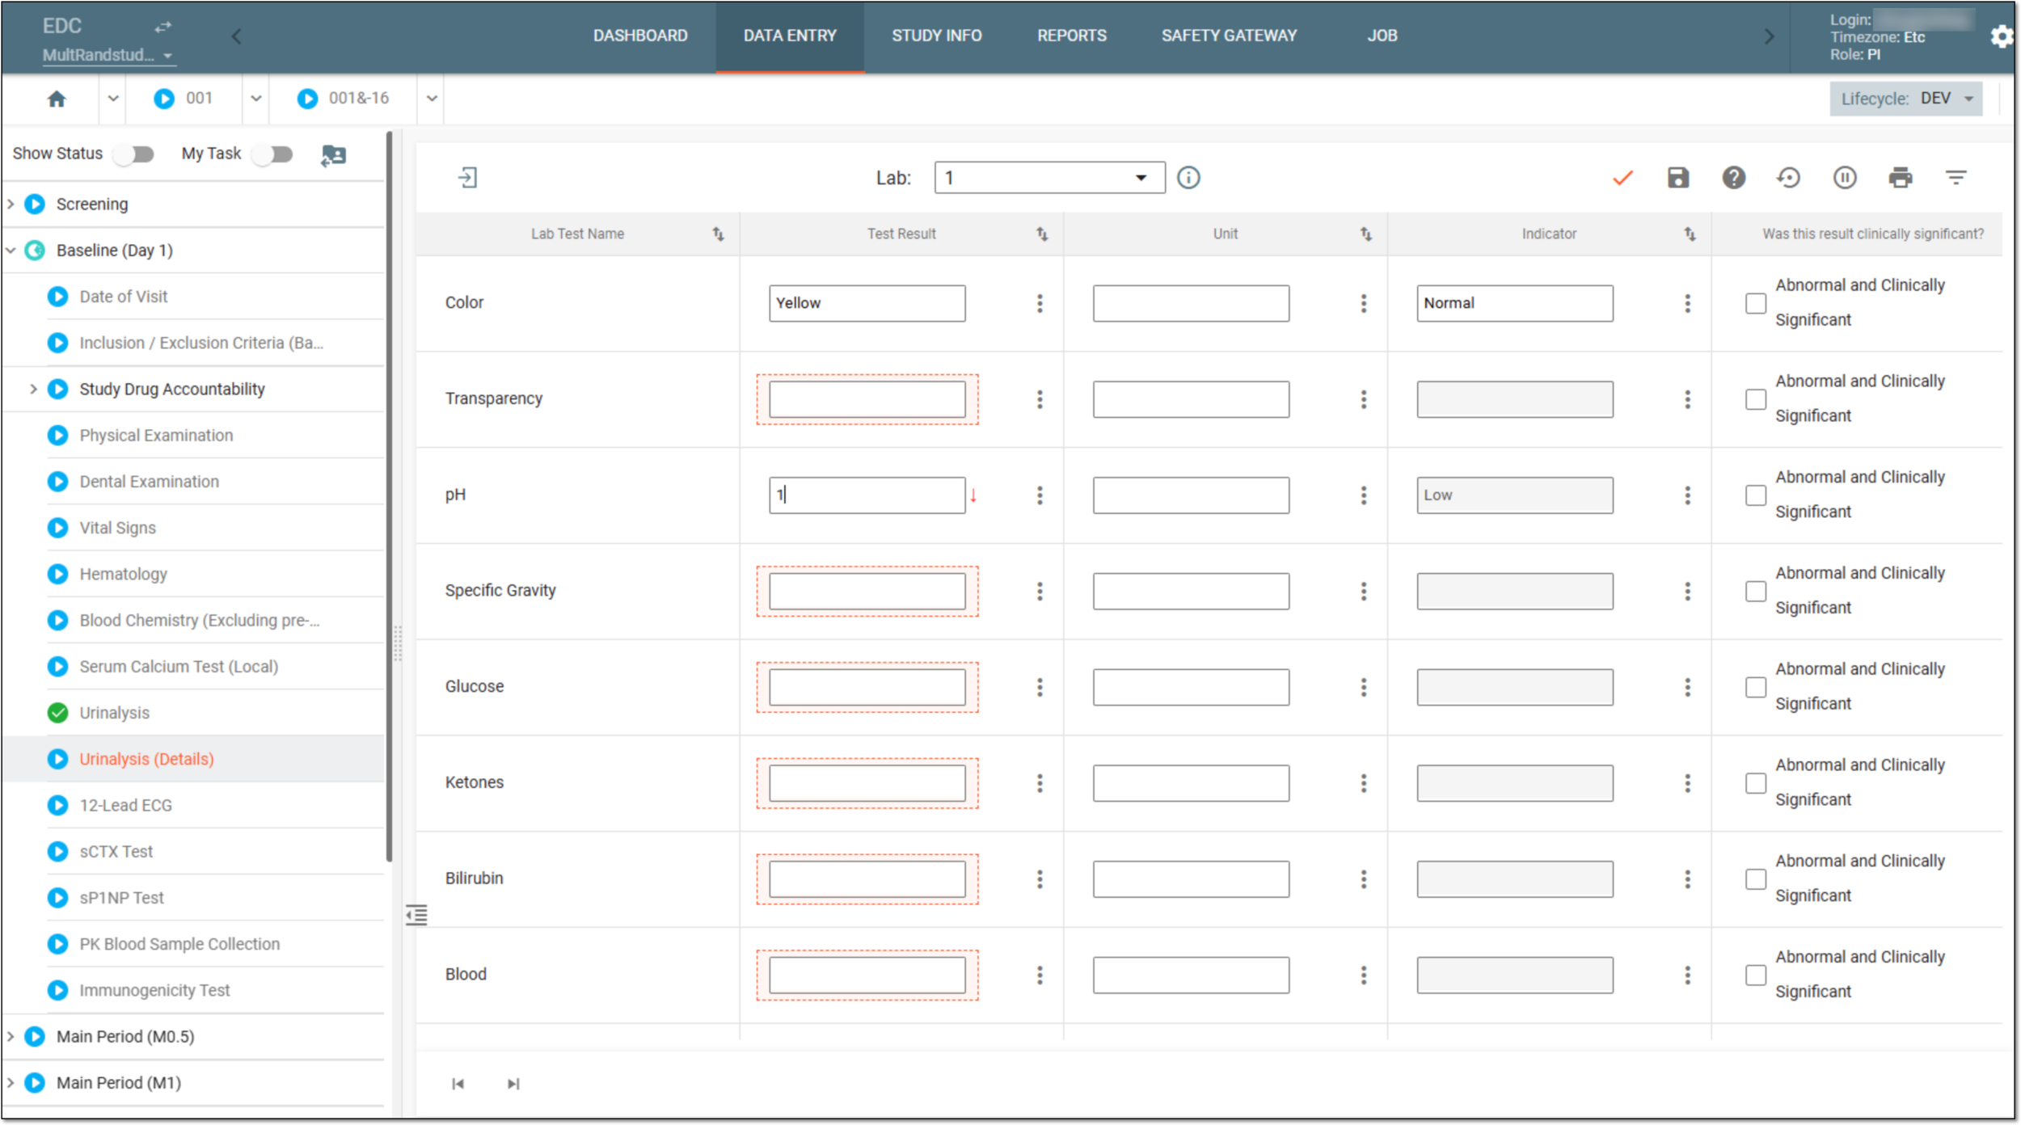Screen dimensions: 2021x1125
Task: Expand Study Drug Accountability
Action: [33, 390]
